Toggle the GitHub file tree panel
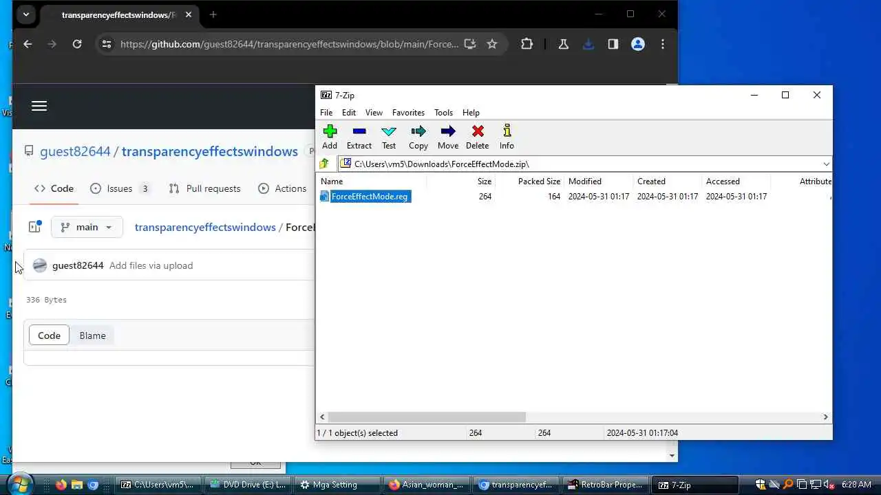This screenshot has height=495, width=881. tap(34, 227)
